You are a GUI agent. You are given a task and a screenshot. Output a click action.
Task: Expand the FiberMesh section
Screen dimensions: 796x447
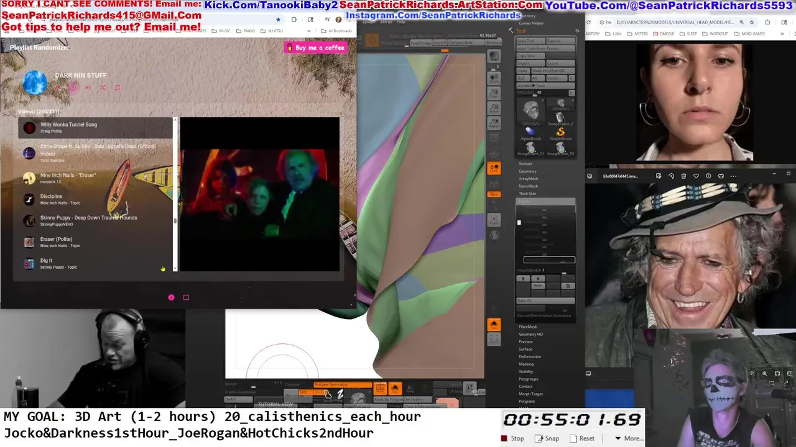[528, 327]
